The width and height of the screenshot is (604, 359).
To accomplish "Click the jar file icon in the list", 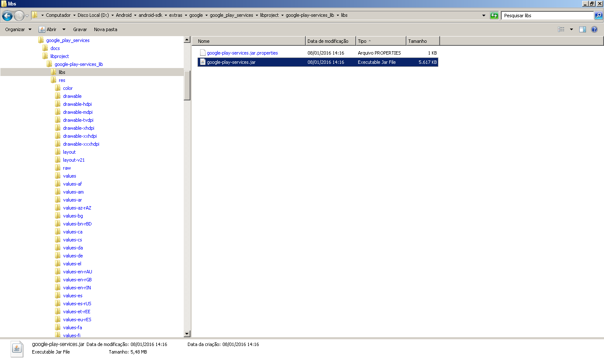I will coord(203,62).
